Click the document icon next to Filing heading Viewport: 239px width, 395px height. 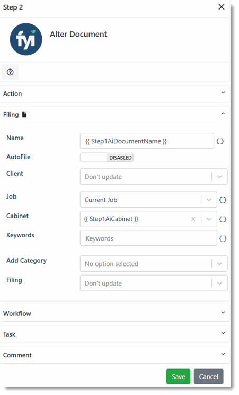point(24,115)
